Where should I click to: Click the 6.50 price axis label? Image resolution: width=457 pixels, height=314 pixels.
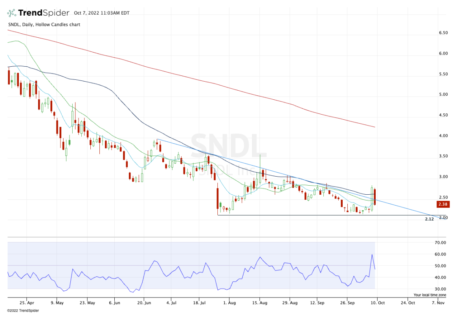pos(443,33)
